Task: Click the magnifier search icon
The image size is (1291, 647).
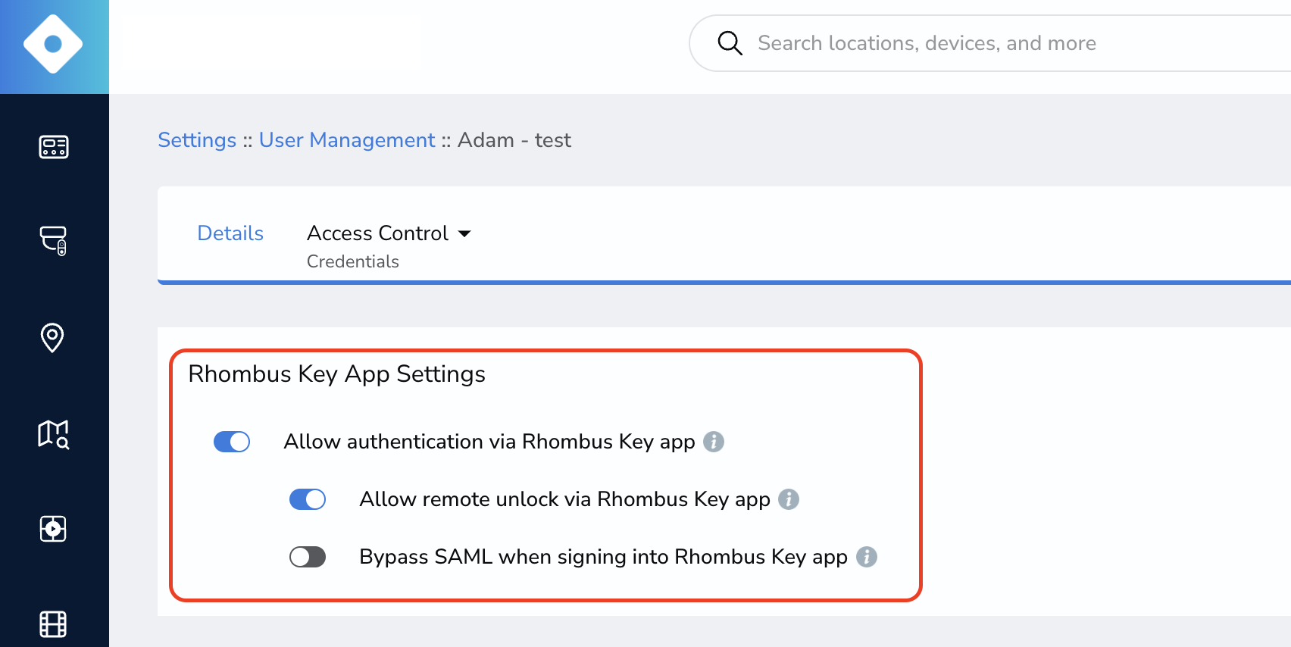Action: (x=730, y=43)
